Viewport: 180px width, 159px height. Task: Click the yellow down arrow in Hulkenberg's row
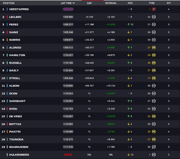tap(128, 155)
